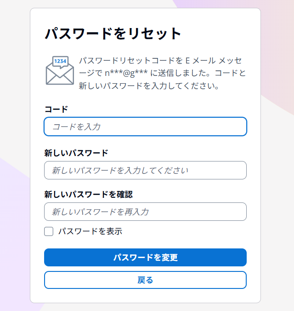The width and height of the screenshot is (294, 311).
Task: Go back with the 戻る button
Action: (145, 280)
